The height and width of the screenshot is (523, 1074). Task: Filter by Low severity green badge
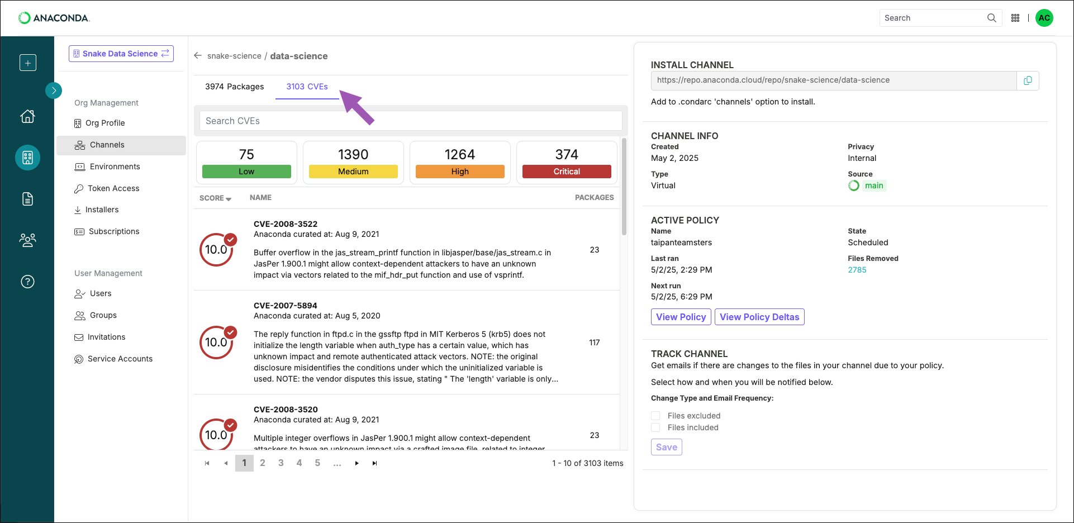coord(246,172)
